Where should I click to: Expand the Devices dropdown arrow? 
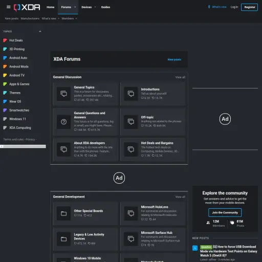click(x=95, y=7)
